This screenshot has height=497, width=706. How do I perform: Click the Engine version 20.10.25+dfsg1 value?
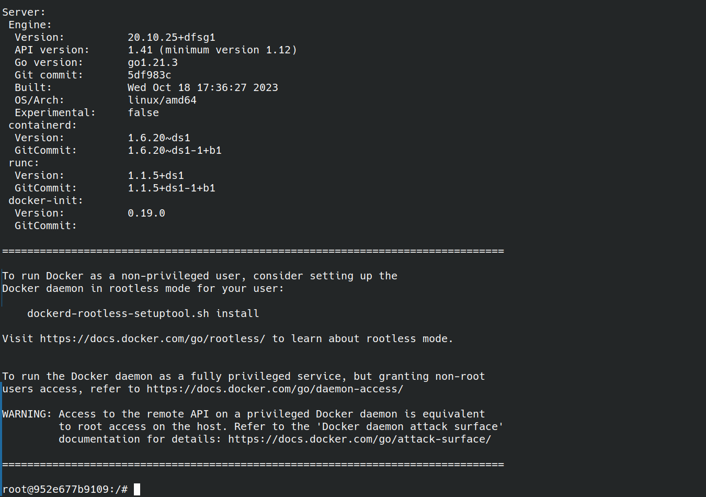coord(172,37)
